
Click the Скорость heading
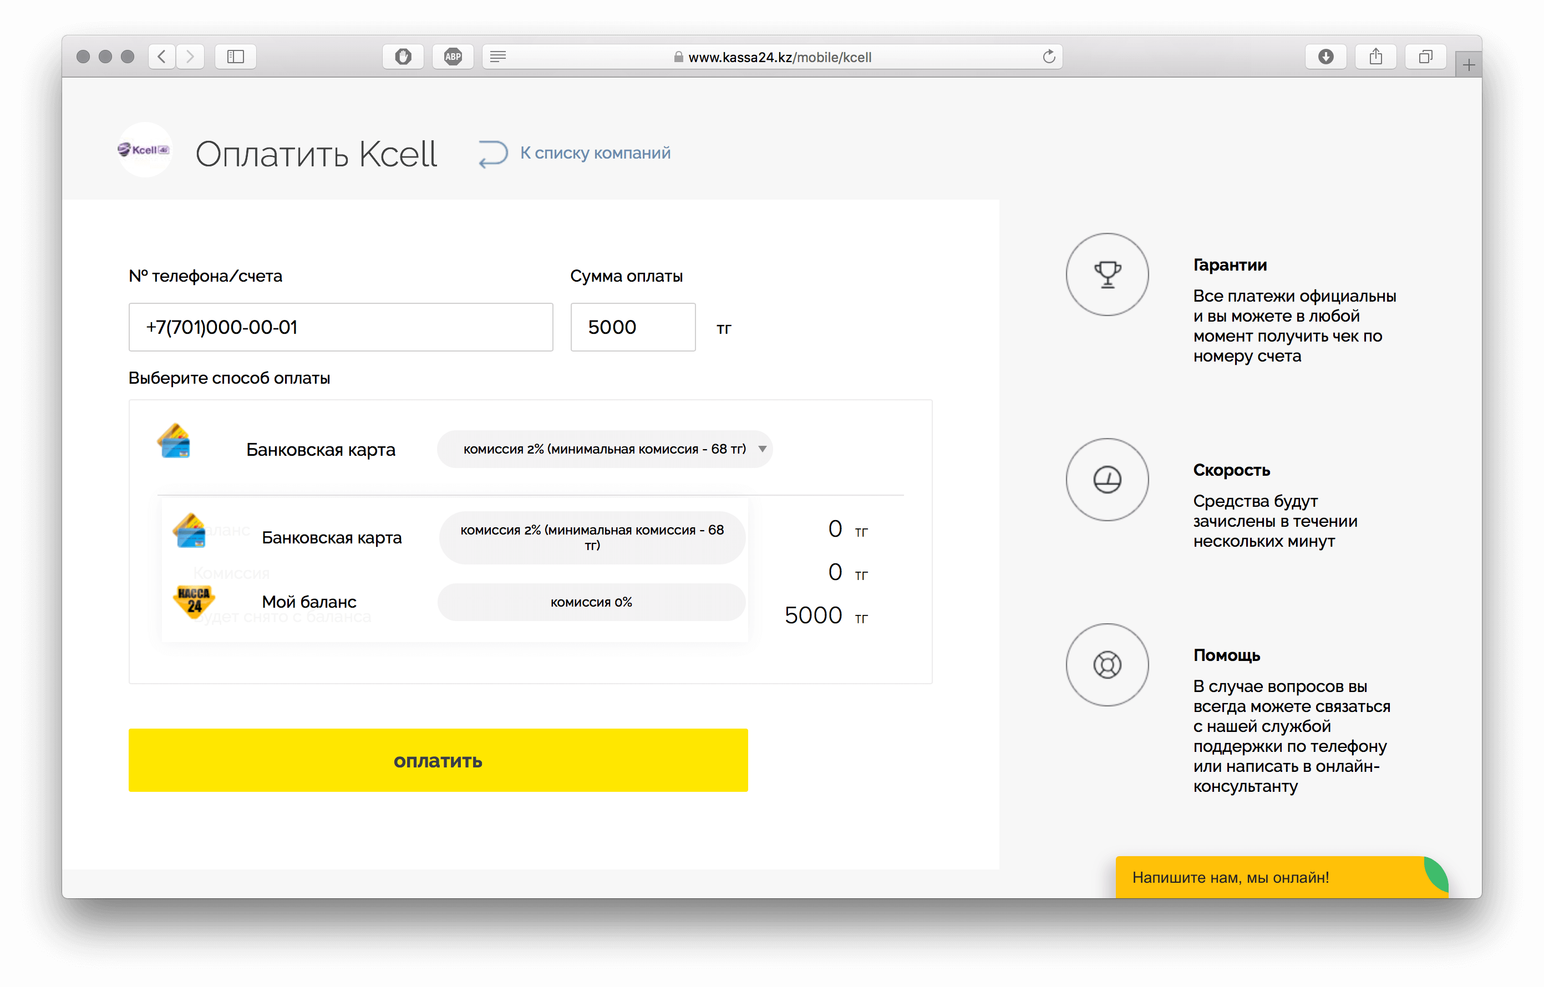1231,470
